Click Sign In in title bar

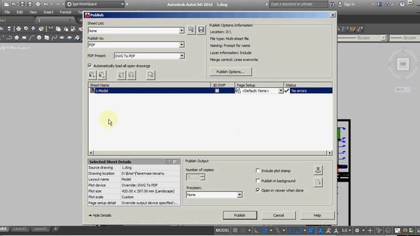pyautogui.click(x=350, y=5)
